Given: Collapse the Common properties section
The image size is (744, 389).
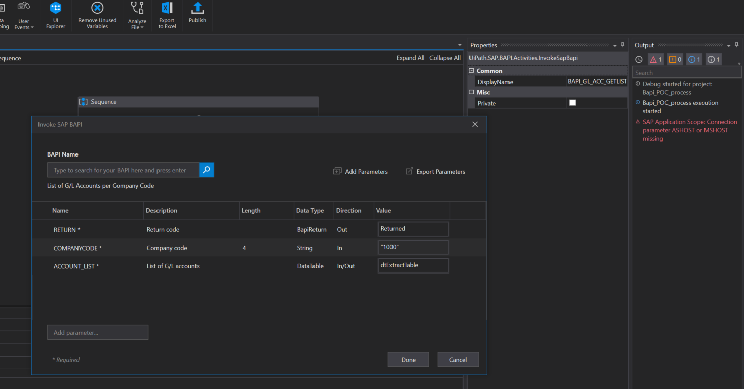Looking at the screenshot, I should [472, 71].
